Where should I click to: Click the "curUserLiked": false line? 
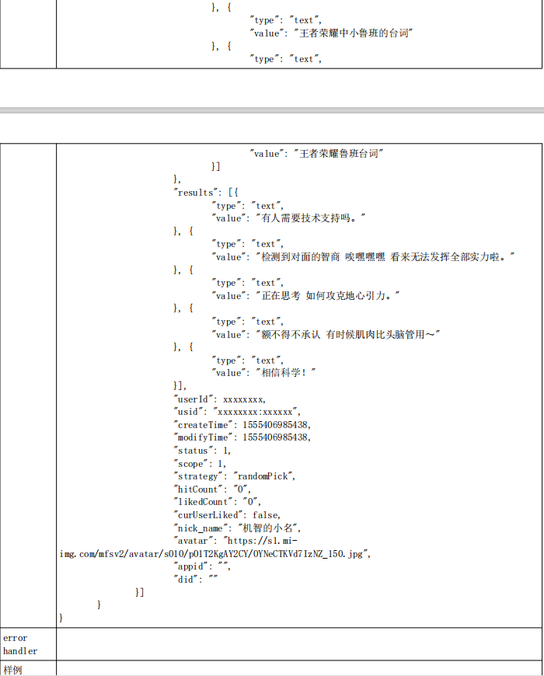(227, 514)
